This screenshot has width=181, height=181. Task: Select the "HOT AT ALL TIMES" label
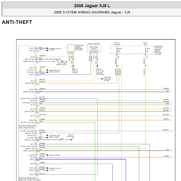pos(117,44)
